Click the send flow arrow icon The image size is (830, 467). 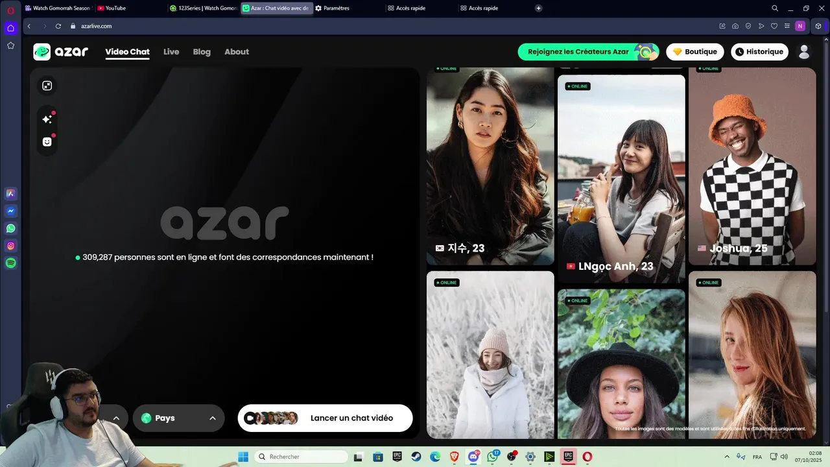[x=761, y=26]
